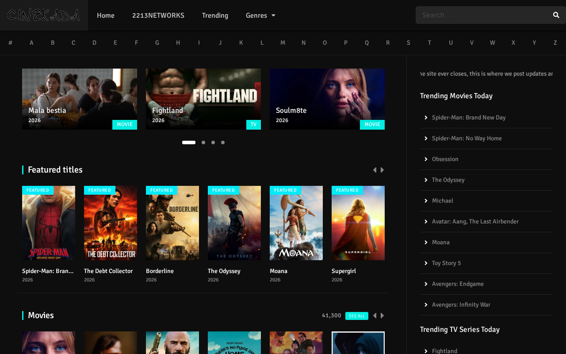
Task: Show previous Movies carousel items
Action: pos(375,316)
